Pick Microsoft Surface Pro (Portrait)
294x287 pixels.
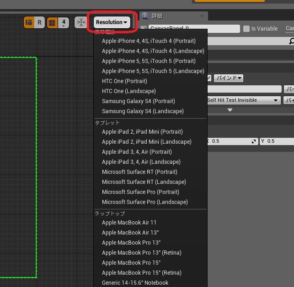tap(150, 192)
